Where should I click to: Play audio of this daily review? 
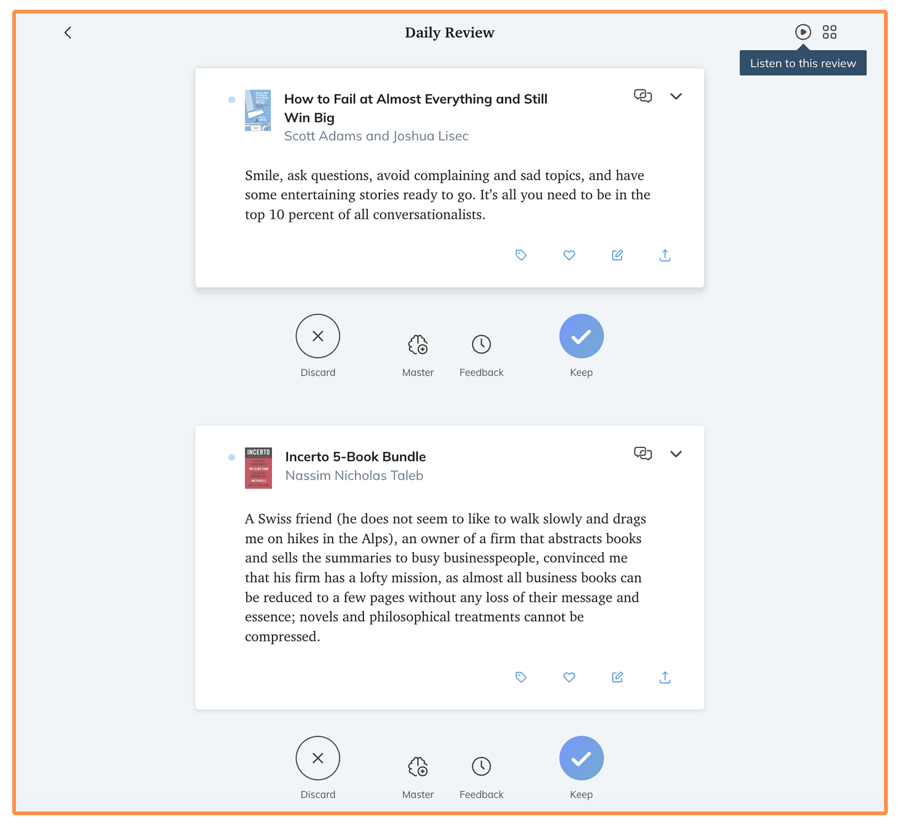point(803,32)
